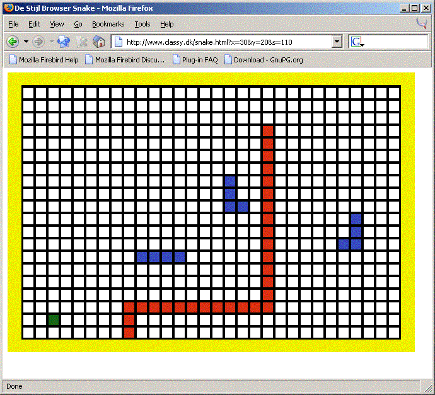The height and width of the screenshot is (395, 435).
Task: Click the Stop loading icon
Action: (81, 42)
